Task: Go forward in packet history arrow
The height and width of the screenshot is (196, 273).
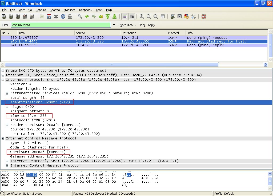Action: (x=94, y=16)
